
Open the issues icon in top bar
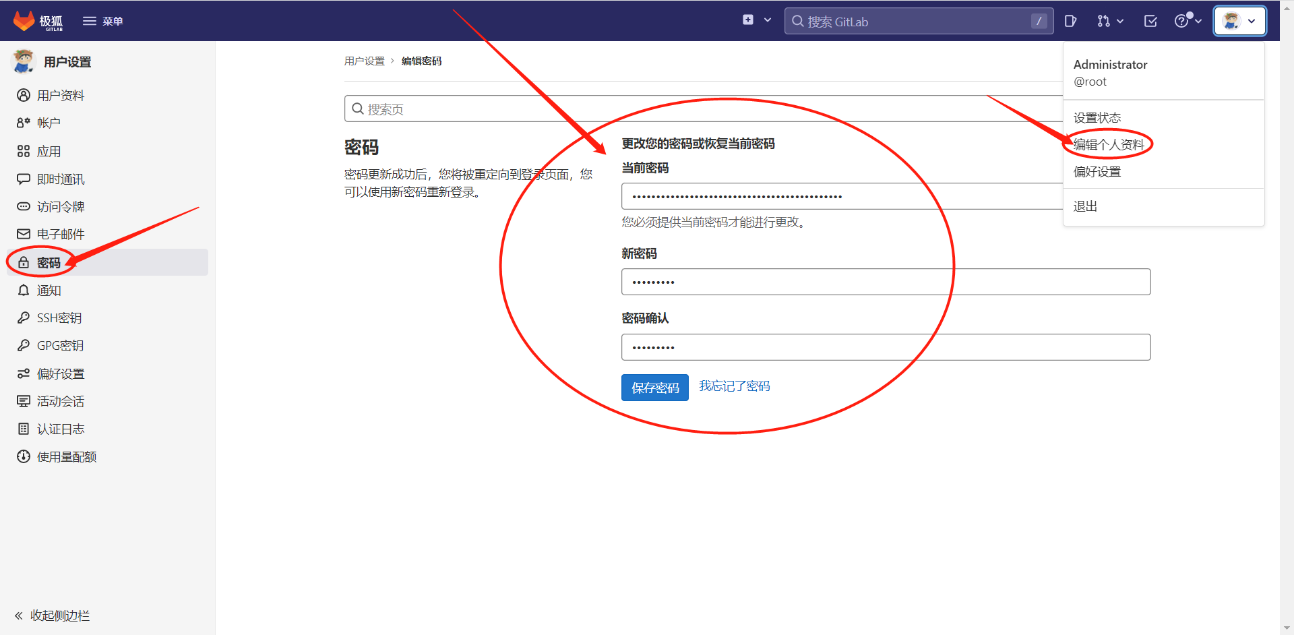click(1070, 21)
